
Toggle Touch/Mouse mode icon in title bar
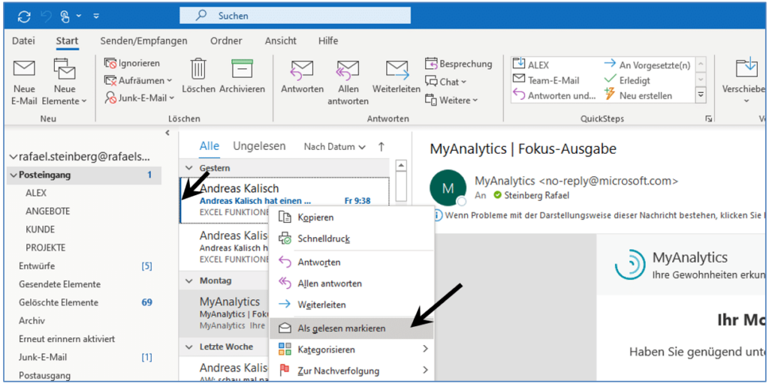click(x=65, y=16)
